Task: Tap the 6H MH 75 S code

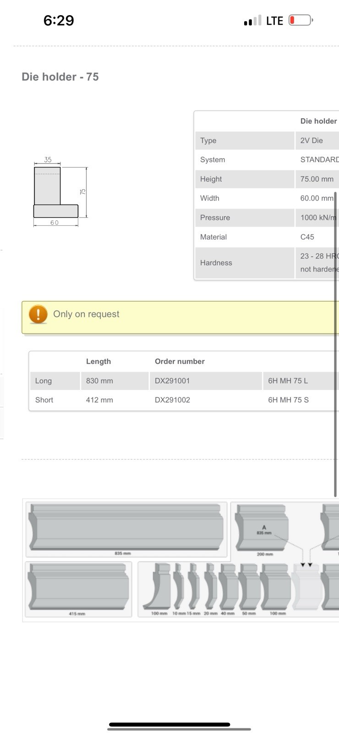Action: pyautogui.click(x=288, y=400)
